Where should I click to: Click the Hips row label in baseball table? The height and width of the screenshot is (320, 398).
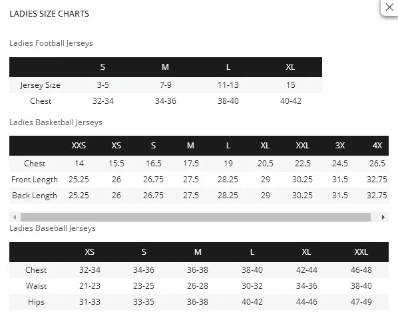[36, 302]
